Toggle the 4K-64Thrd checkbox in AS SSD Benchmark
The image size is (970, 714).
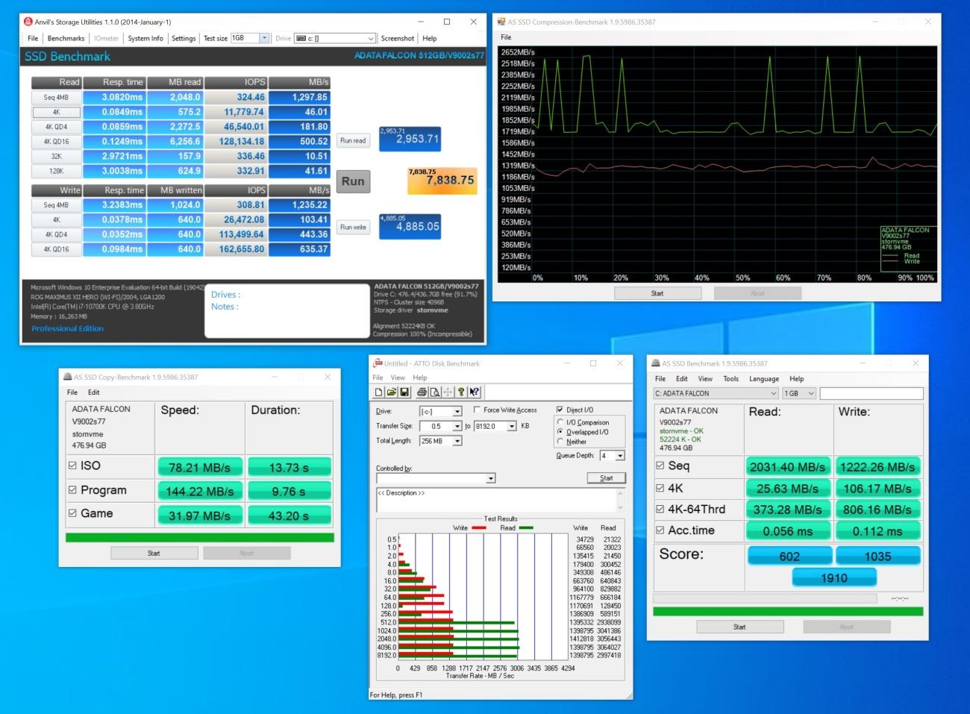(660, 510)
